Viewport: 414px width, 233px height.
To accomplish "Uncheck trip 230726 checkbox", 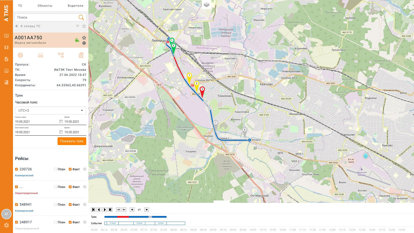I will pyautogui.click(x=17, y=169).
